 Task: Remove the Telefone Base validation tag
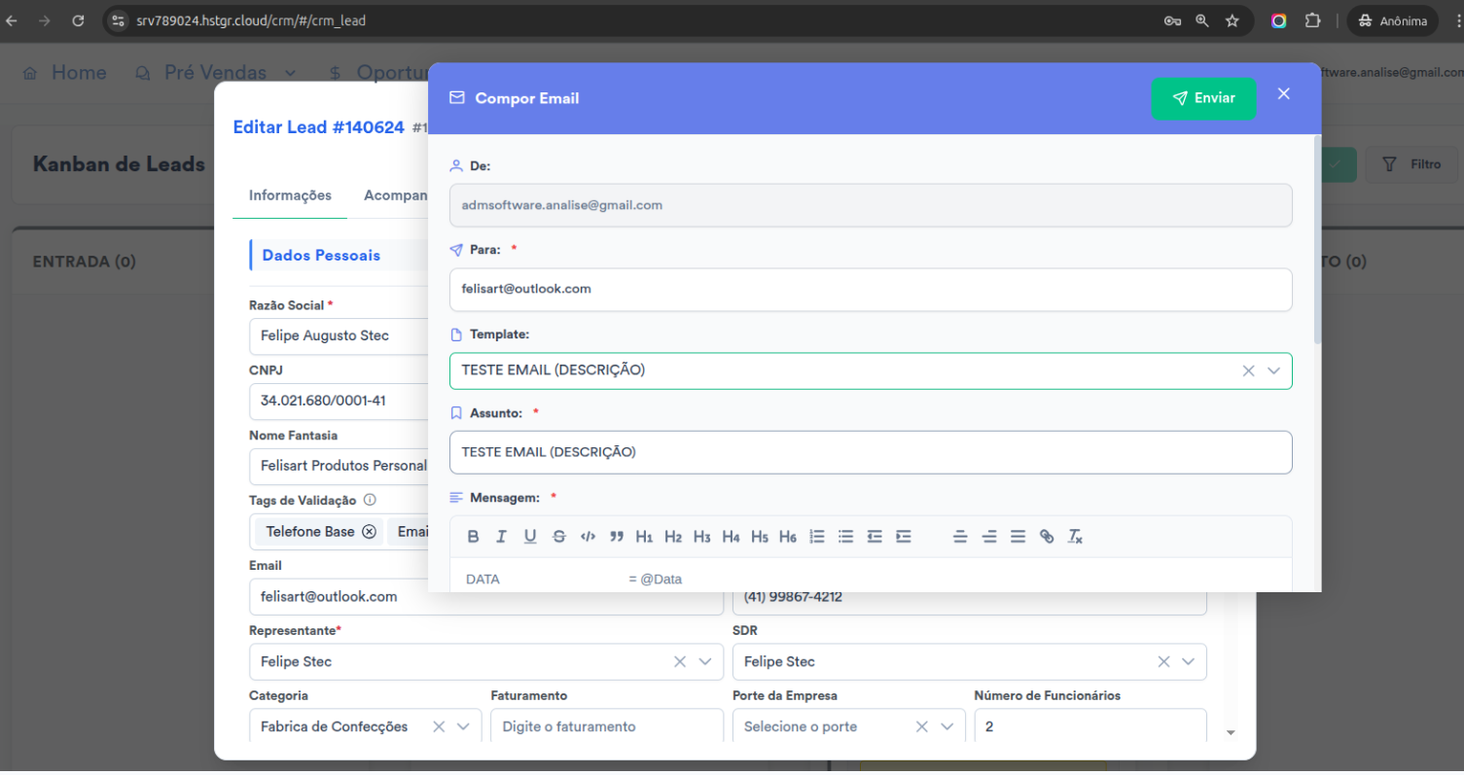coord(369,532)
